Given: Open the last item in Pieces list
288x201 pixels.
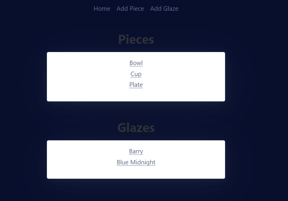Looking at the screenshot, I should [136, 85].
